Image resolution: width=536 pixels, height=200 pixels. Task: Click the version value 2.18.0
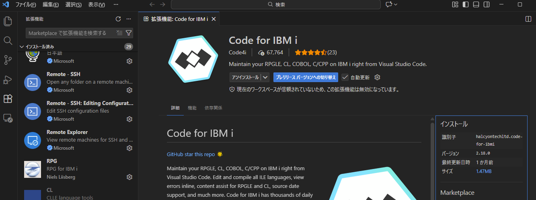coord(483,153)
